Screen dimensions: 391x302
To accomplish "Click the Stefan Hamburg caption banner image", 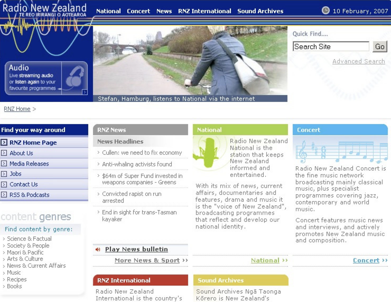I will point(176,99).
